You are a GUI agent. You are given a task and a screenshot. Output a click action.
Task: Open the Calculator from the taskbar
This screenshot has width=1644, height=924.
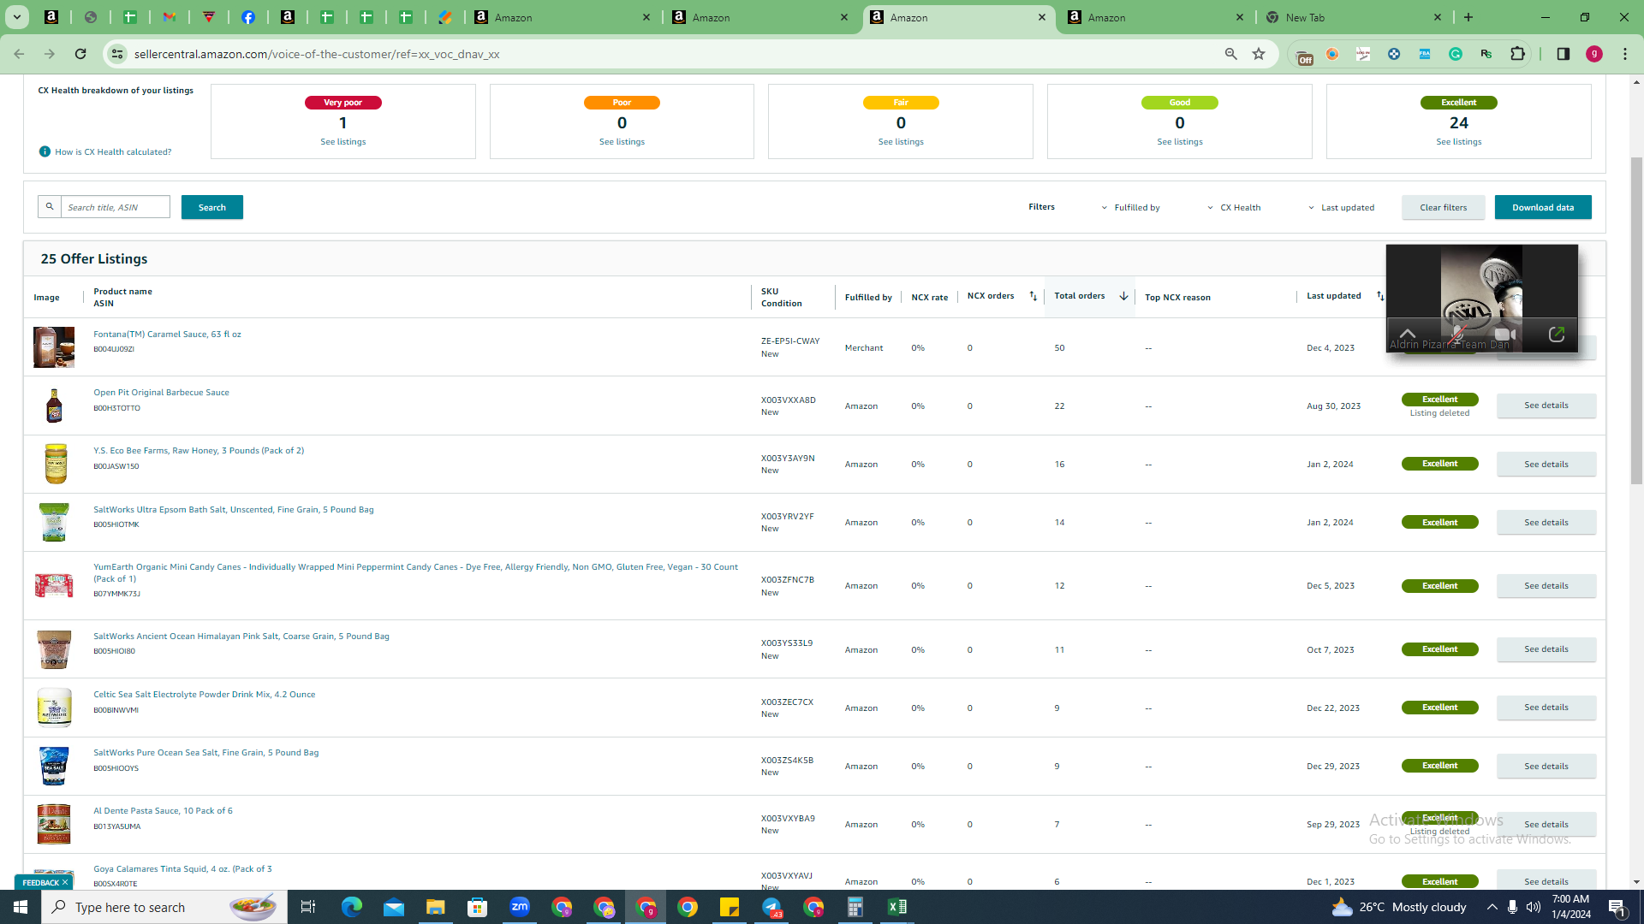pos(855,907)
